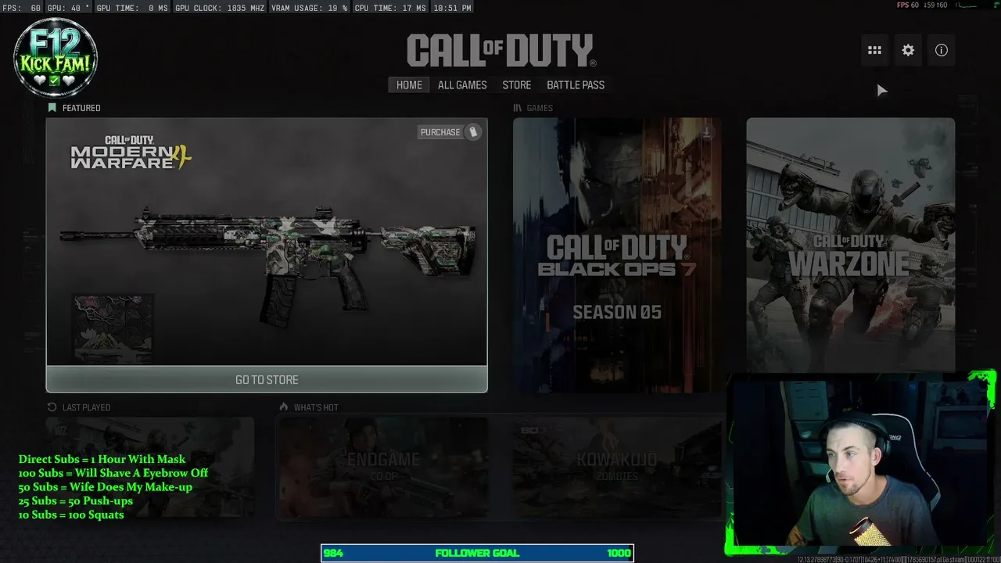Click the mouse icon beside PURCHASE
The image size is (1001, 563).
(x=472, y=132)
